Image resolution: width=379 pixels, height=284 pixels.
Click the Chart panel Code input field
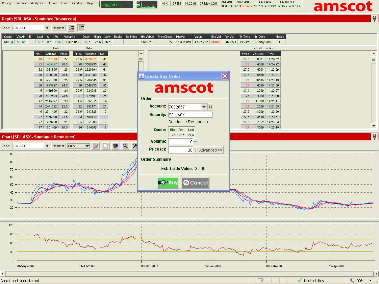pyautogui.click(x=28, y=146)
